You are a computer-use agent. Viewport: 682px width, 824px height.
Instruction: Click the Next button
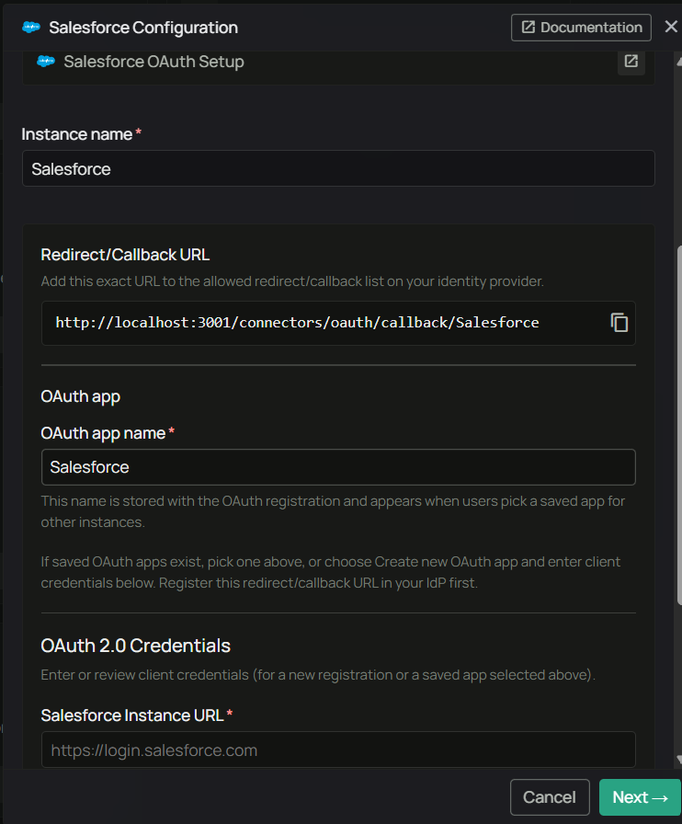[640, 797]
